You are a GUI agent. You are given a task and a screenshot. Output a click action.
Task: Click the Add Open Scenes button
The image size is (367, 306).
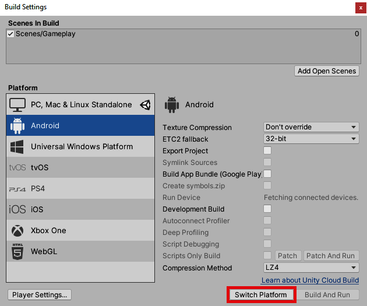[x=327, y=71]
